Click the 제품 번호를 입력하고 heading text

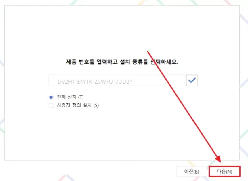point(92,62)
